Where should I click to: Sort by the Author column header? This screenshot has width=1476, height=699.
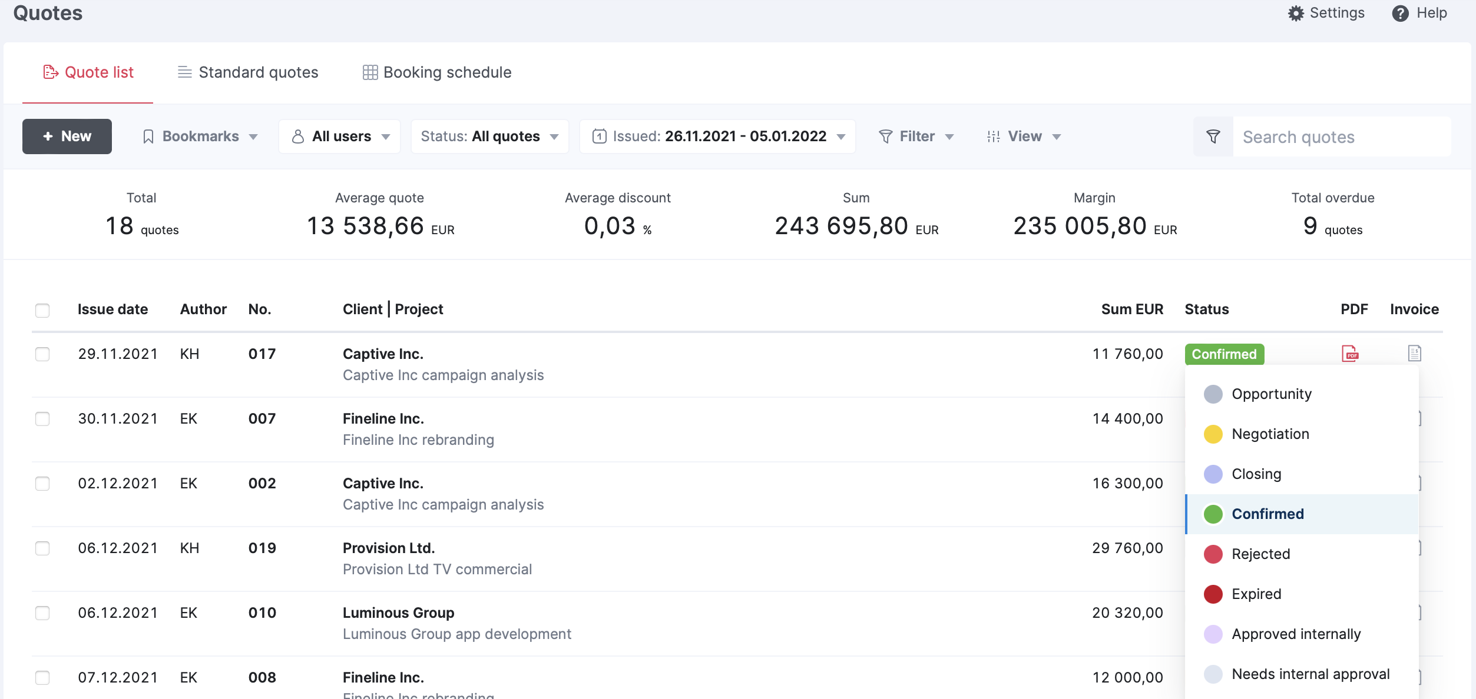coord(203,309)
